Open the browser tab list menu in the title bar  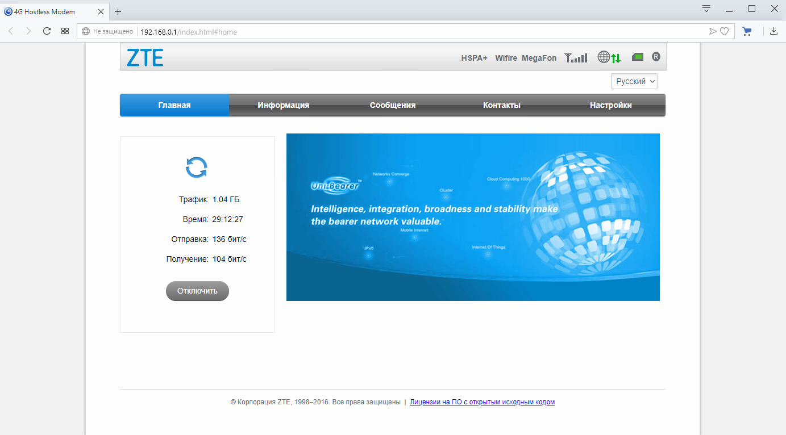(x=706, y=9)
